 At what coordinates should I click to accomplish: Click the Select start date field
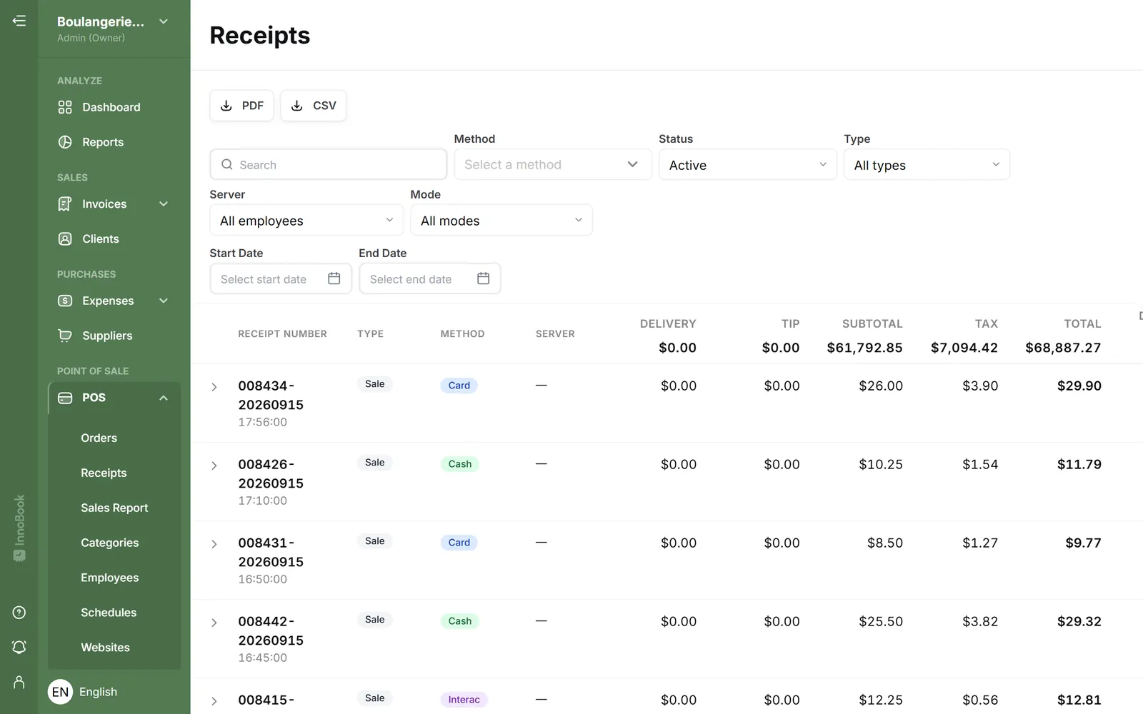point(281,278)
